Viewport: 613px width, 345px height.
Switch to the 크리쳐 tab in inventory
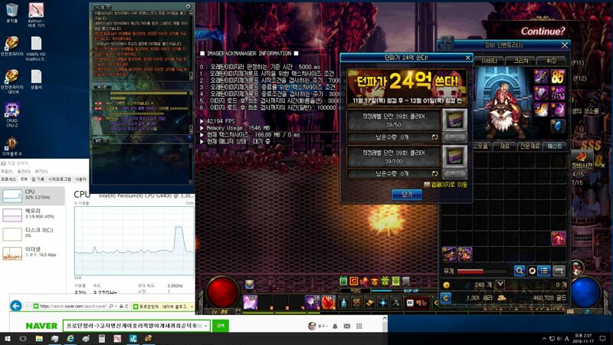point(521,61)
